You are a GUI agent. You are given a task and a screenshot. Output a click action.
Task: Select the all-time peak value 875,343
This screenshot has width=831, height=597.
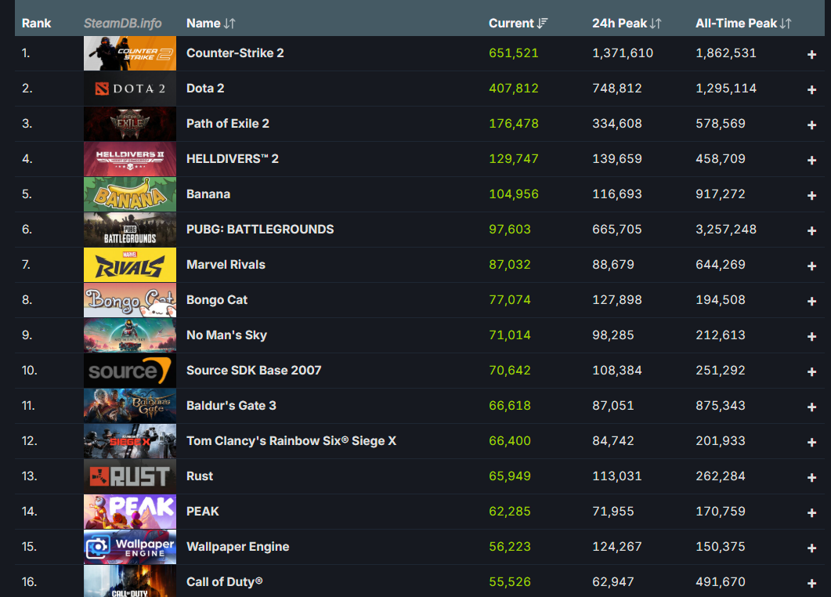coord(721,406)
